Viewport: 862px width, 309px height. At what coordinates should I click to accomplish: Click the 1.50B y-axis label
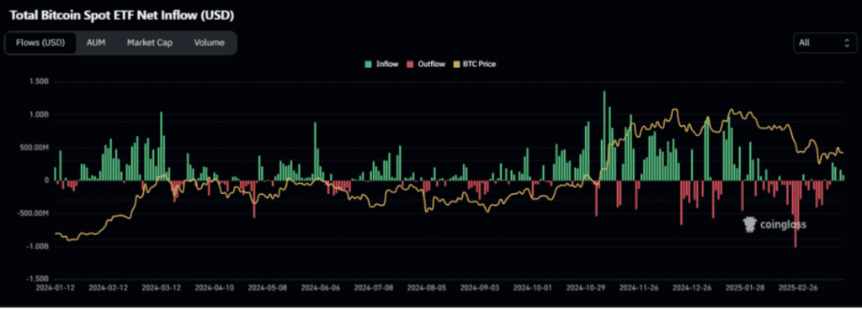39,82
